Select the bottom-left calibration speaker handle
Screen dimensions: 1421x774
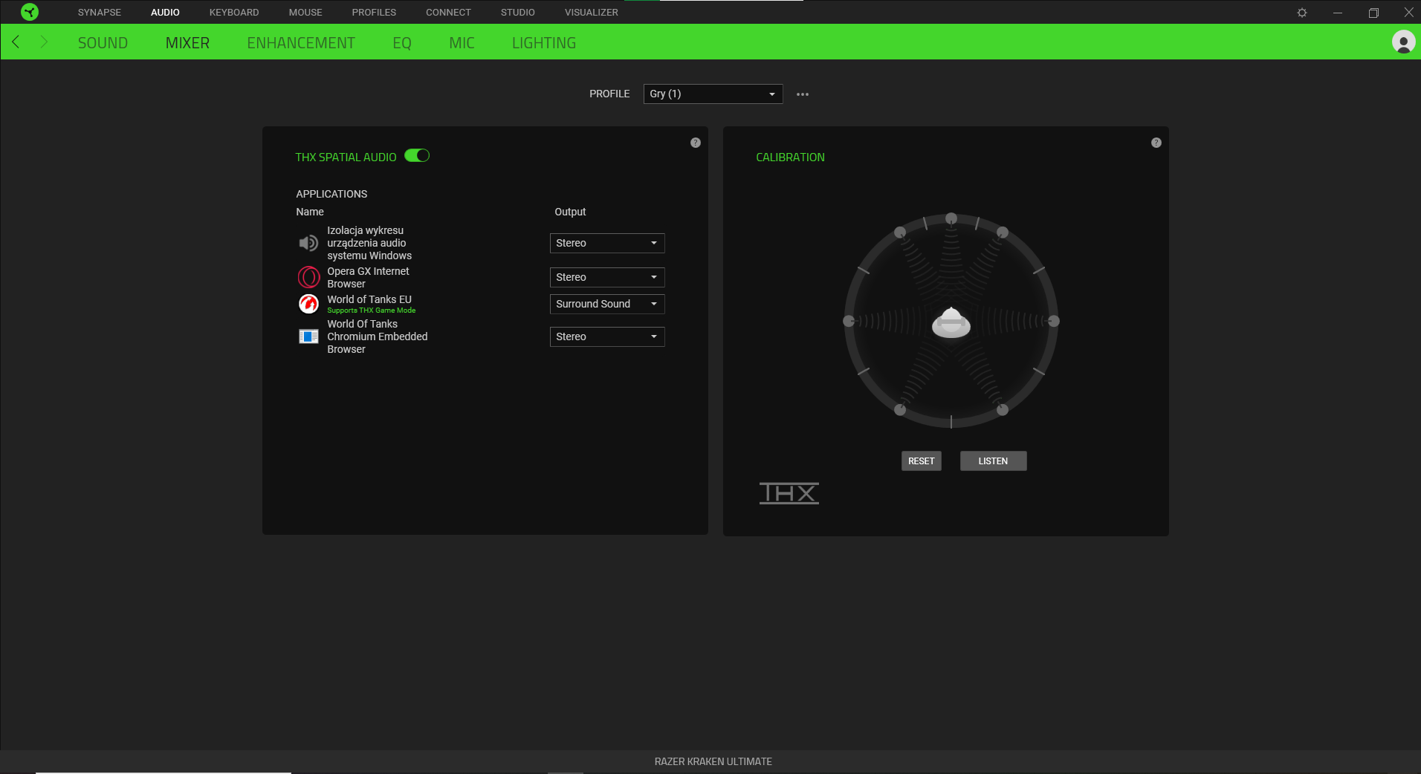click(900, 409)
